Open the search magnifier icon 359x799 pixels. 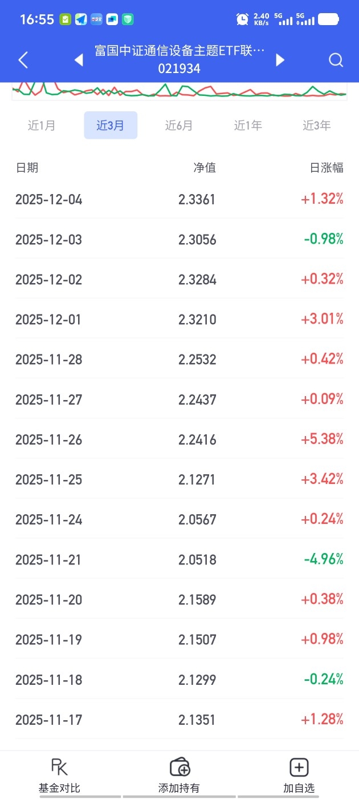tap(336, 60)
